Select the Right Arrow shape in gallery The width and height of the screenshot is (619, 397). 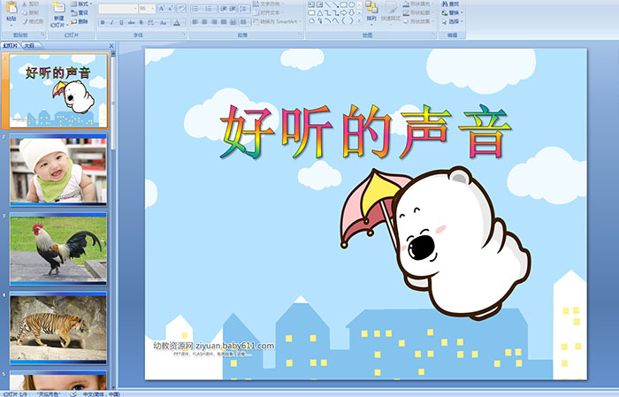[343, 12]
